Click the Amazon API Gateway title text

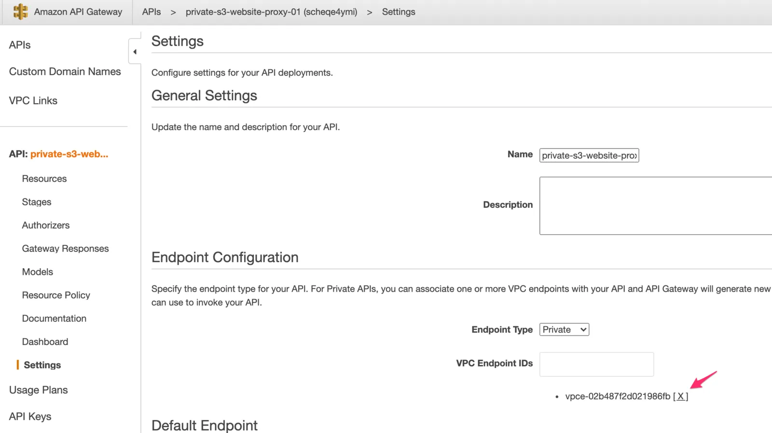(78, 12)
